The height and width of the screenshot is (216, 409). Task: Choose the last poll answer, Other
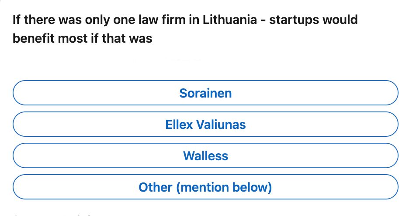(x=205, y=187)
